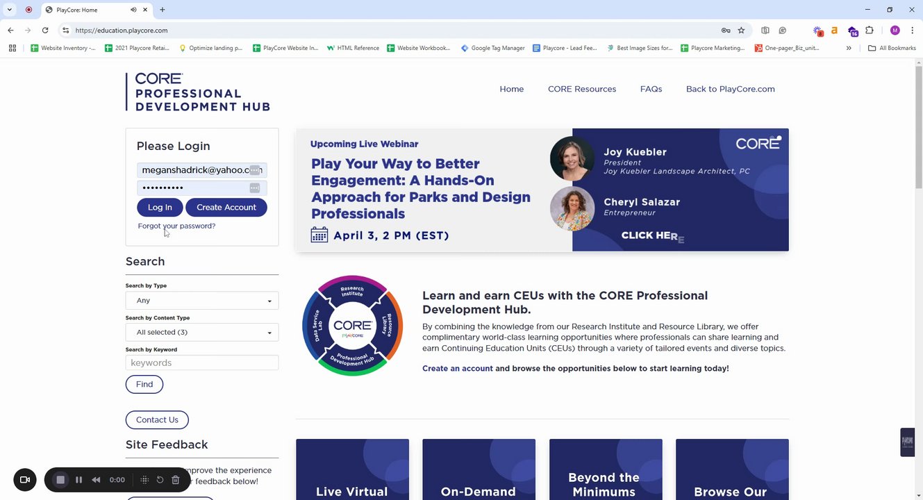Open the On-Demand tile
The height and width of the screenshot is (500, 923).
[479, 469]
